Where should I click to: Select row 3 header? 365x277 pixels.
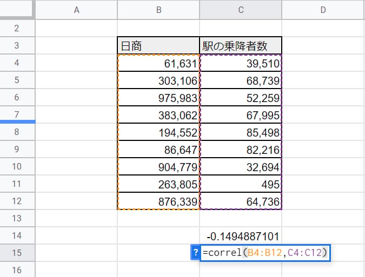point(17,45)
